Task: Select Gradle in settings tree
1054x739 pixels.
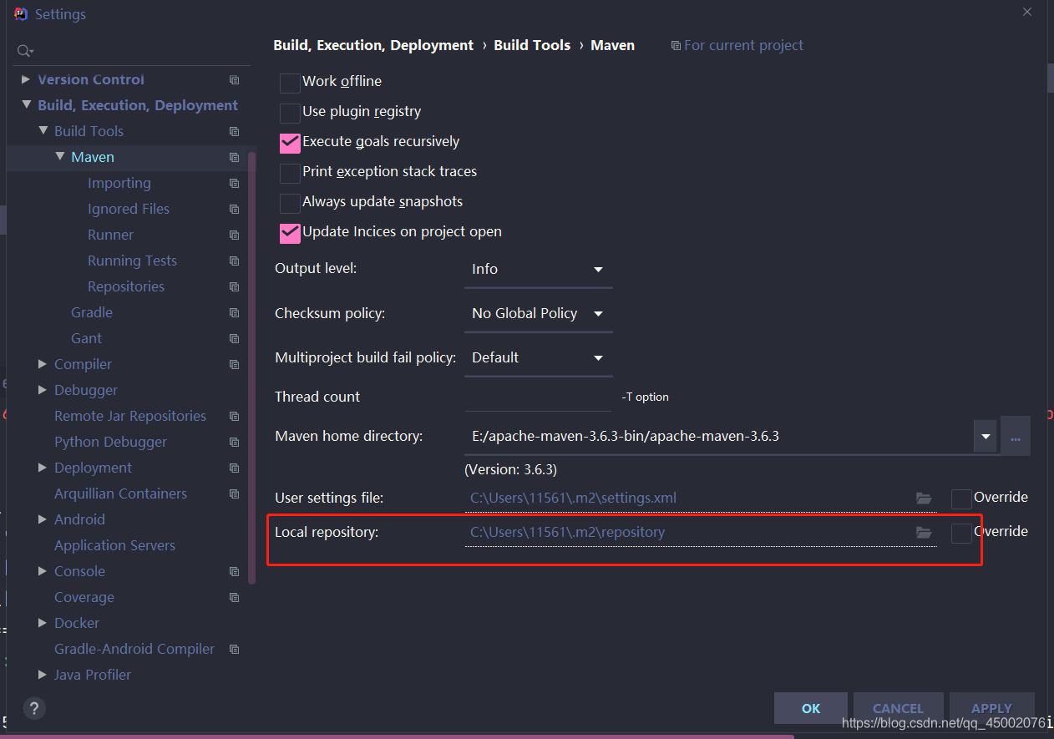Action: 92,312
